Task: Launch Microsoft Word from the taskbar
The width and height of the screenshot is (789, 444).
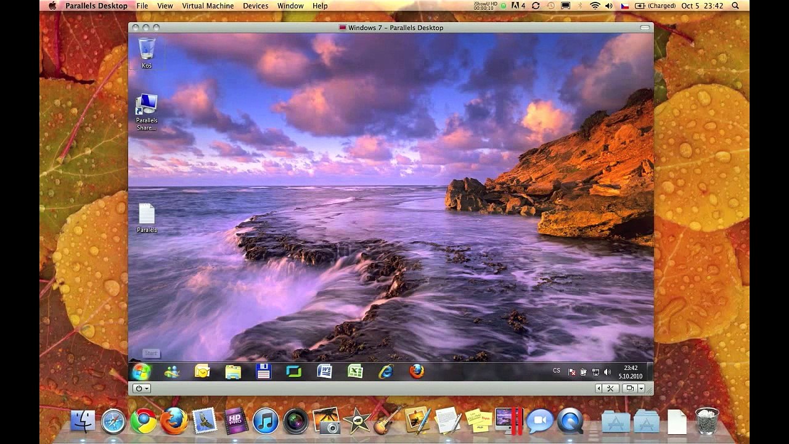Action: [x=325, y=371]
